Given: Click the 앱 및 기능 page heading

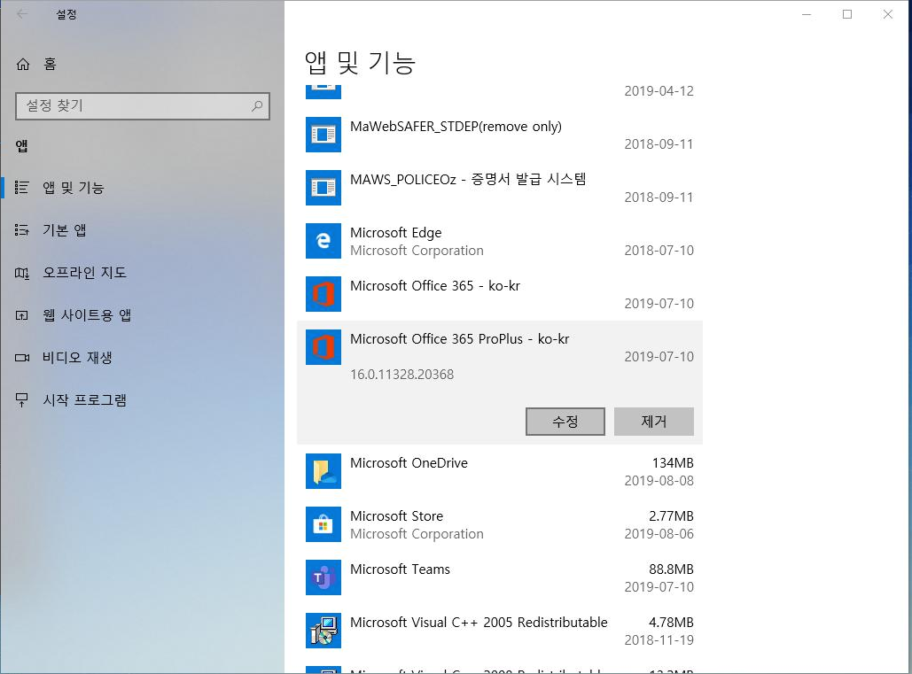Looking at the screenshot, I should click(360, 62).
